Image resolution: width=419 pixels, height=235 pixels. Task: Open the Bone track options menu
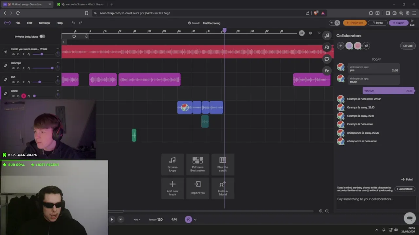(58, 91)
